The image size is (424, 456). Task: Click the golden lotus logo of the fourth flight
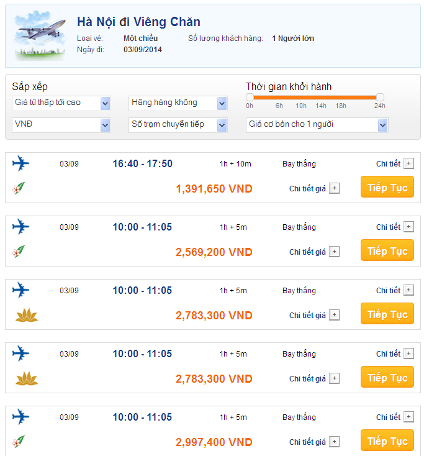26,378
